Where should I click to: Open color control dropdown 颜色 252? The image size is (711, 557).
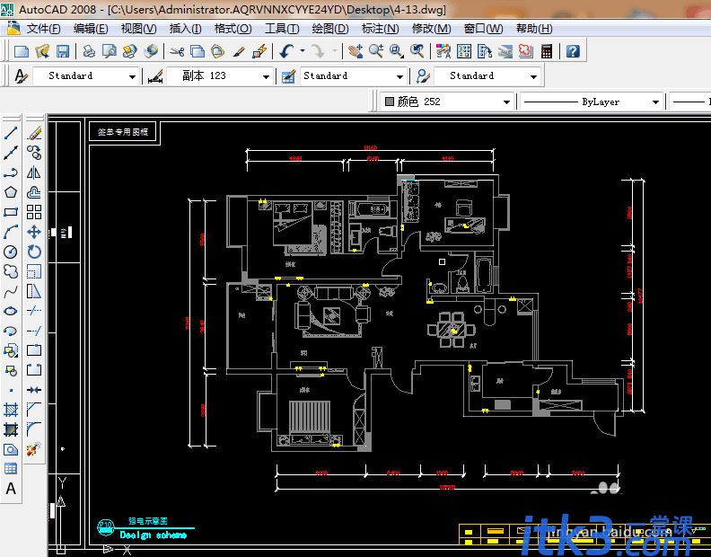click(447, 102)
